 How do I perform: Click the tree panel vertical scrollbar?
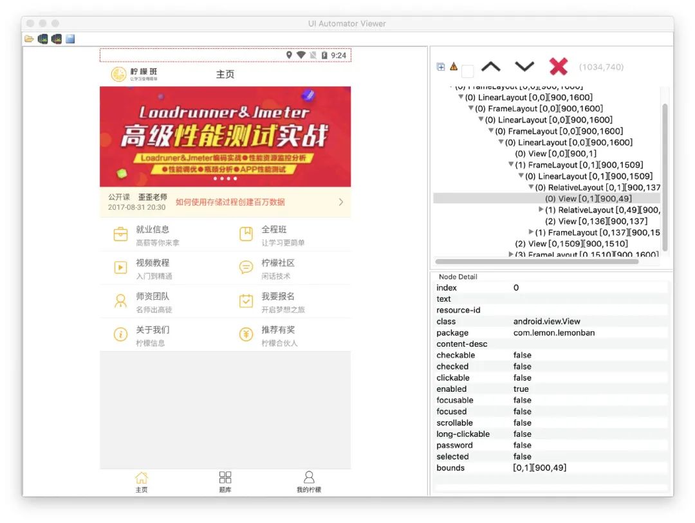[x=665, y=178]
